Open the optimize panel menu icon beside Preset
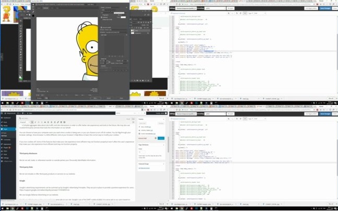Viewport: 338px width, 211px height. (x=127, y=7)
